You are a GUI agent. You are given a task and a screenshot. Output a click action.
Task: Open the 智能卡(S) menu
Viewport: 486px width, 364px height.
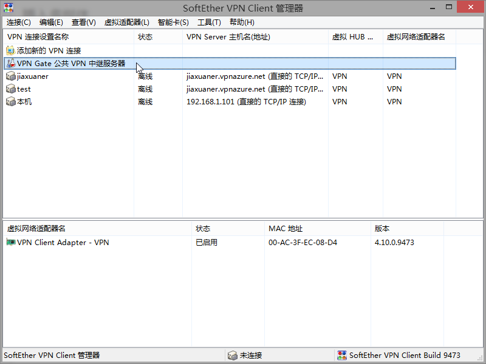point(172,22)
